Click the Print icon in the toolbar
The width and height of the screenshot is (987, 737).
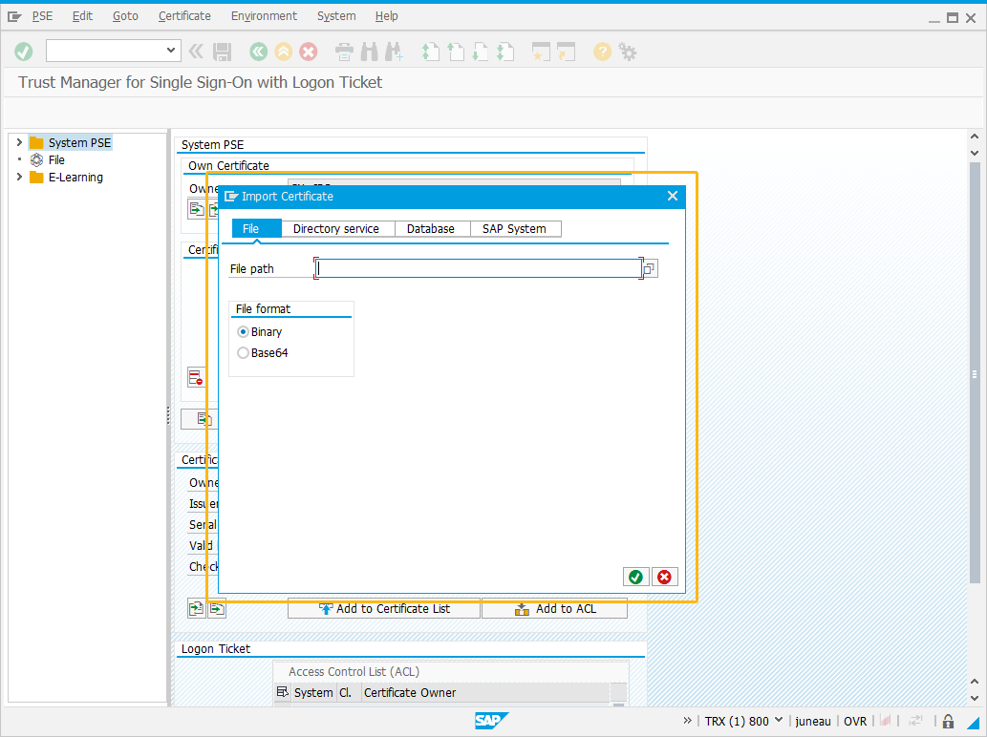(x=344, y=52)
